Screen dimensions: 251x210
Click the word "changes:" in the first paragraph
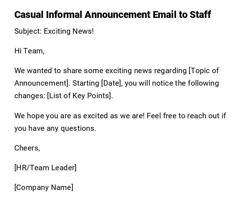click(x=29, y=96)
